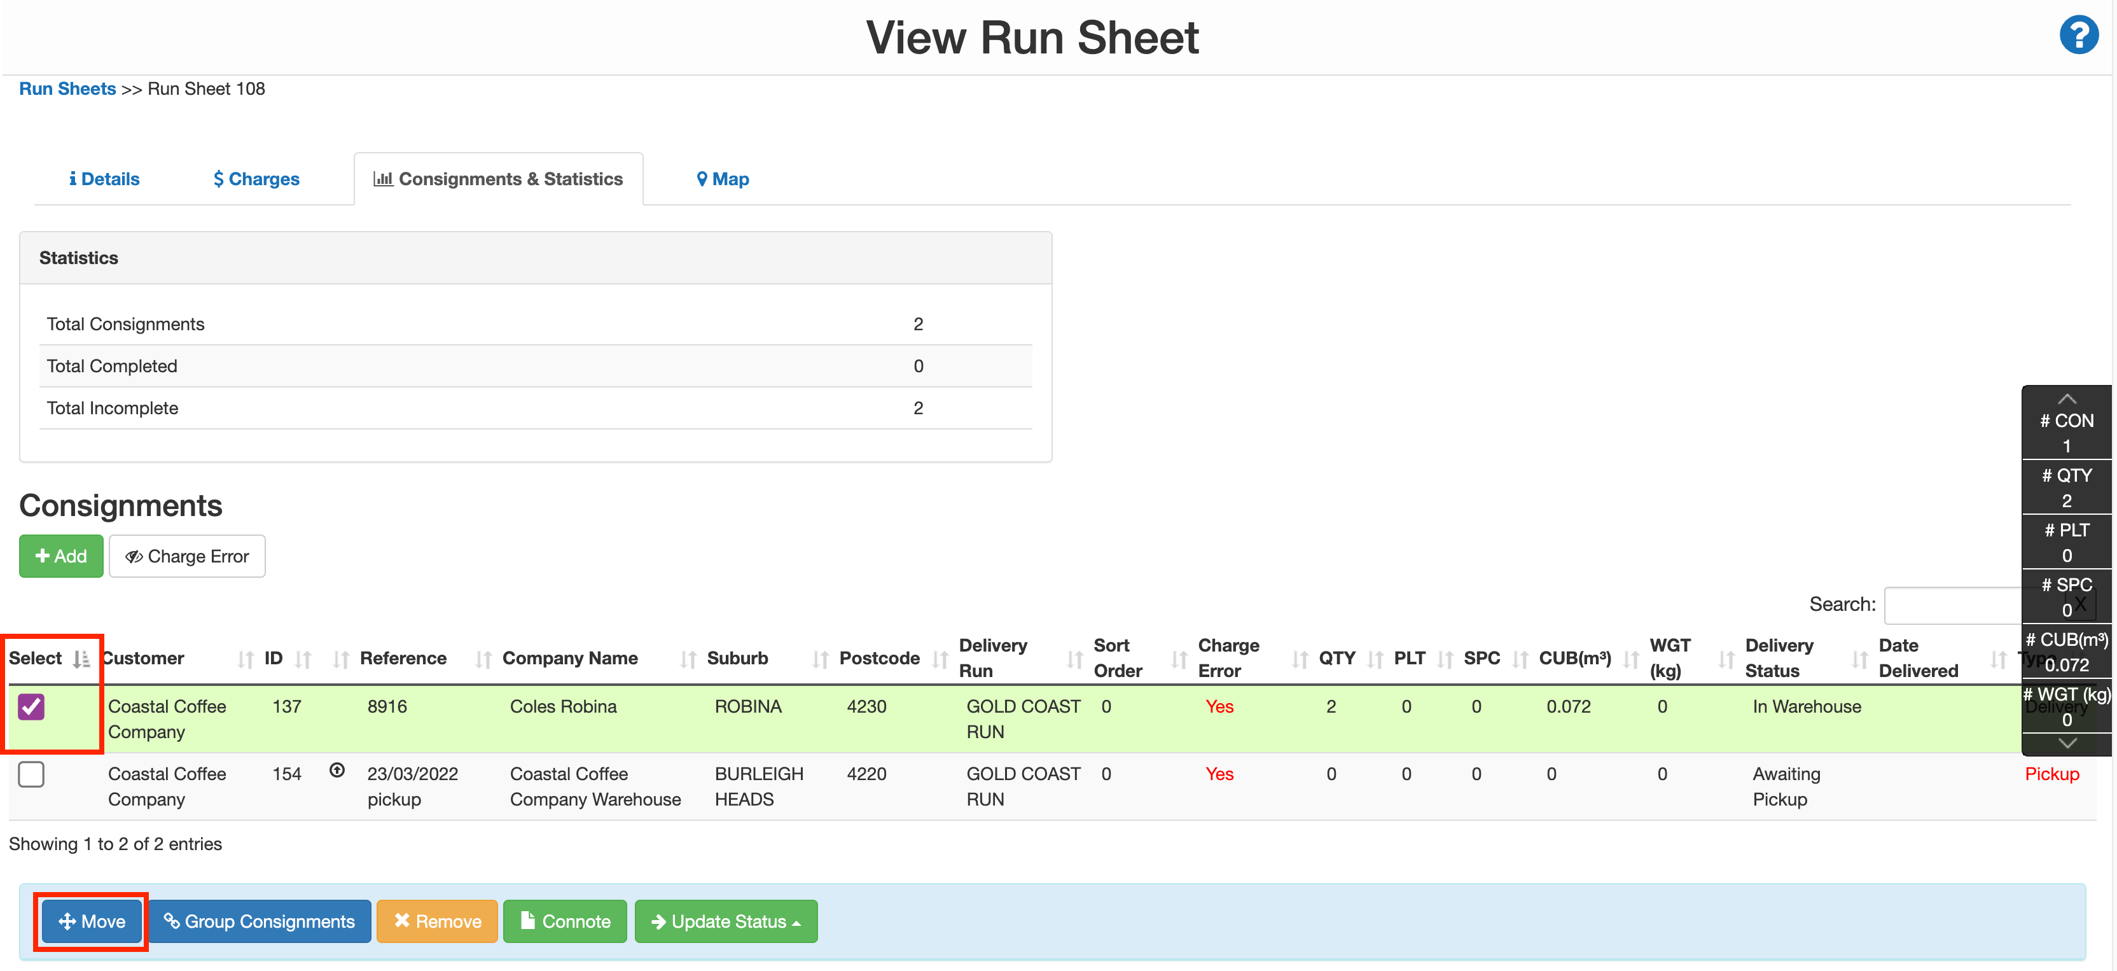Click the Run Sheets breadcrumb link
Viewport: 2117px width, 971px height.
(67, 89)
